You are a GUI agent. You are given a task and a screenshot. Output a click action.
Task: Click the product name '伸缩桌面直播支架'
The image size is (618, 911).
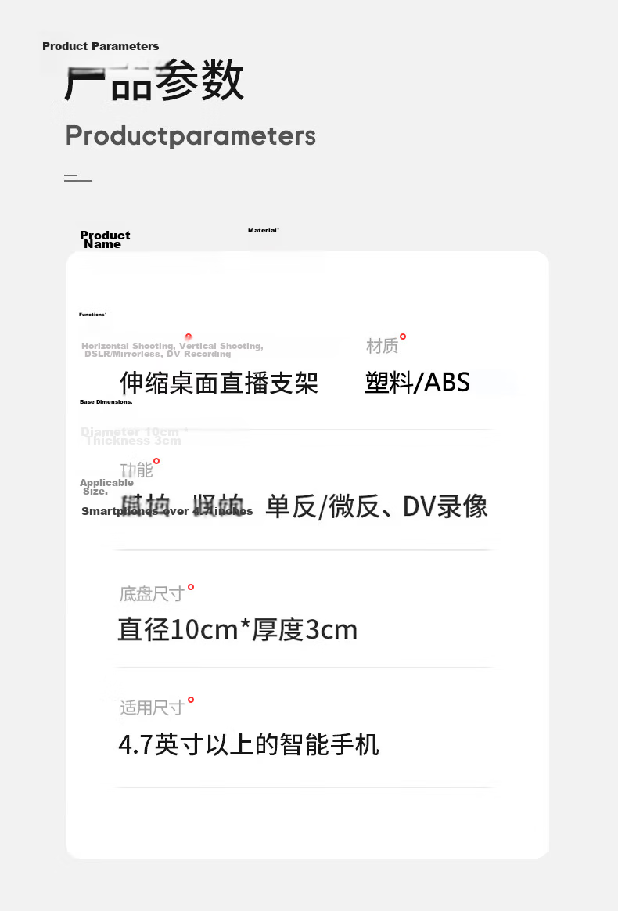219,383
